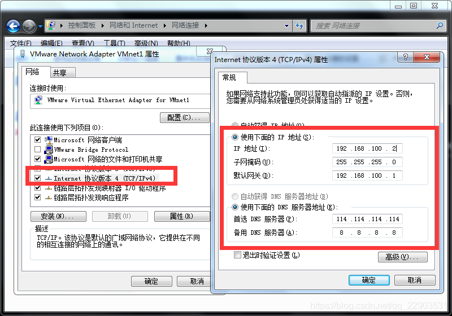Open the 工具(T) menu
The image size is (452, 316).
pos(115,43)
